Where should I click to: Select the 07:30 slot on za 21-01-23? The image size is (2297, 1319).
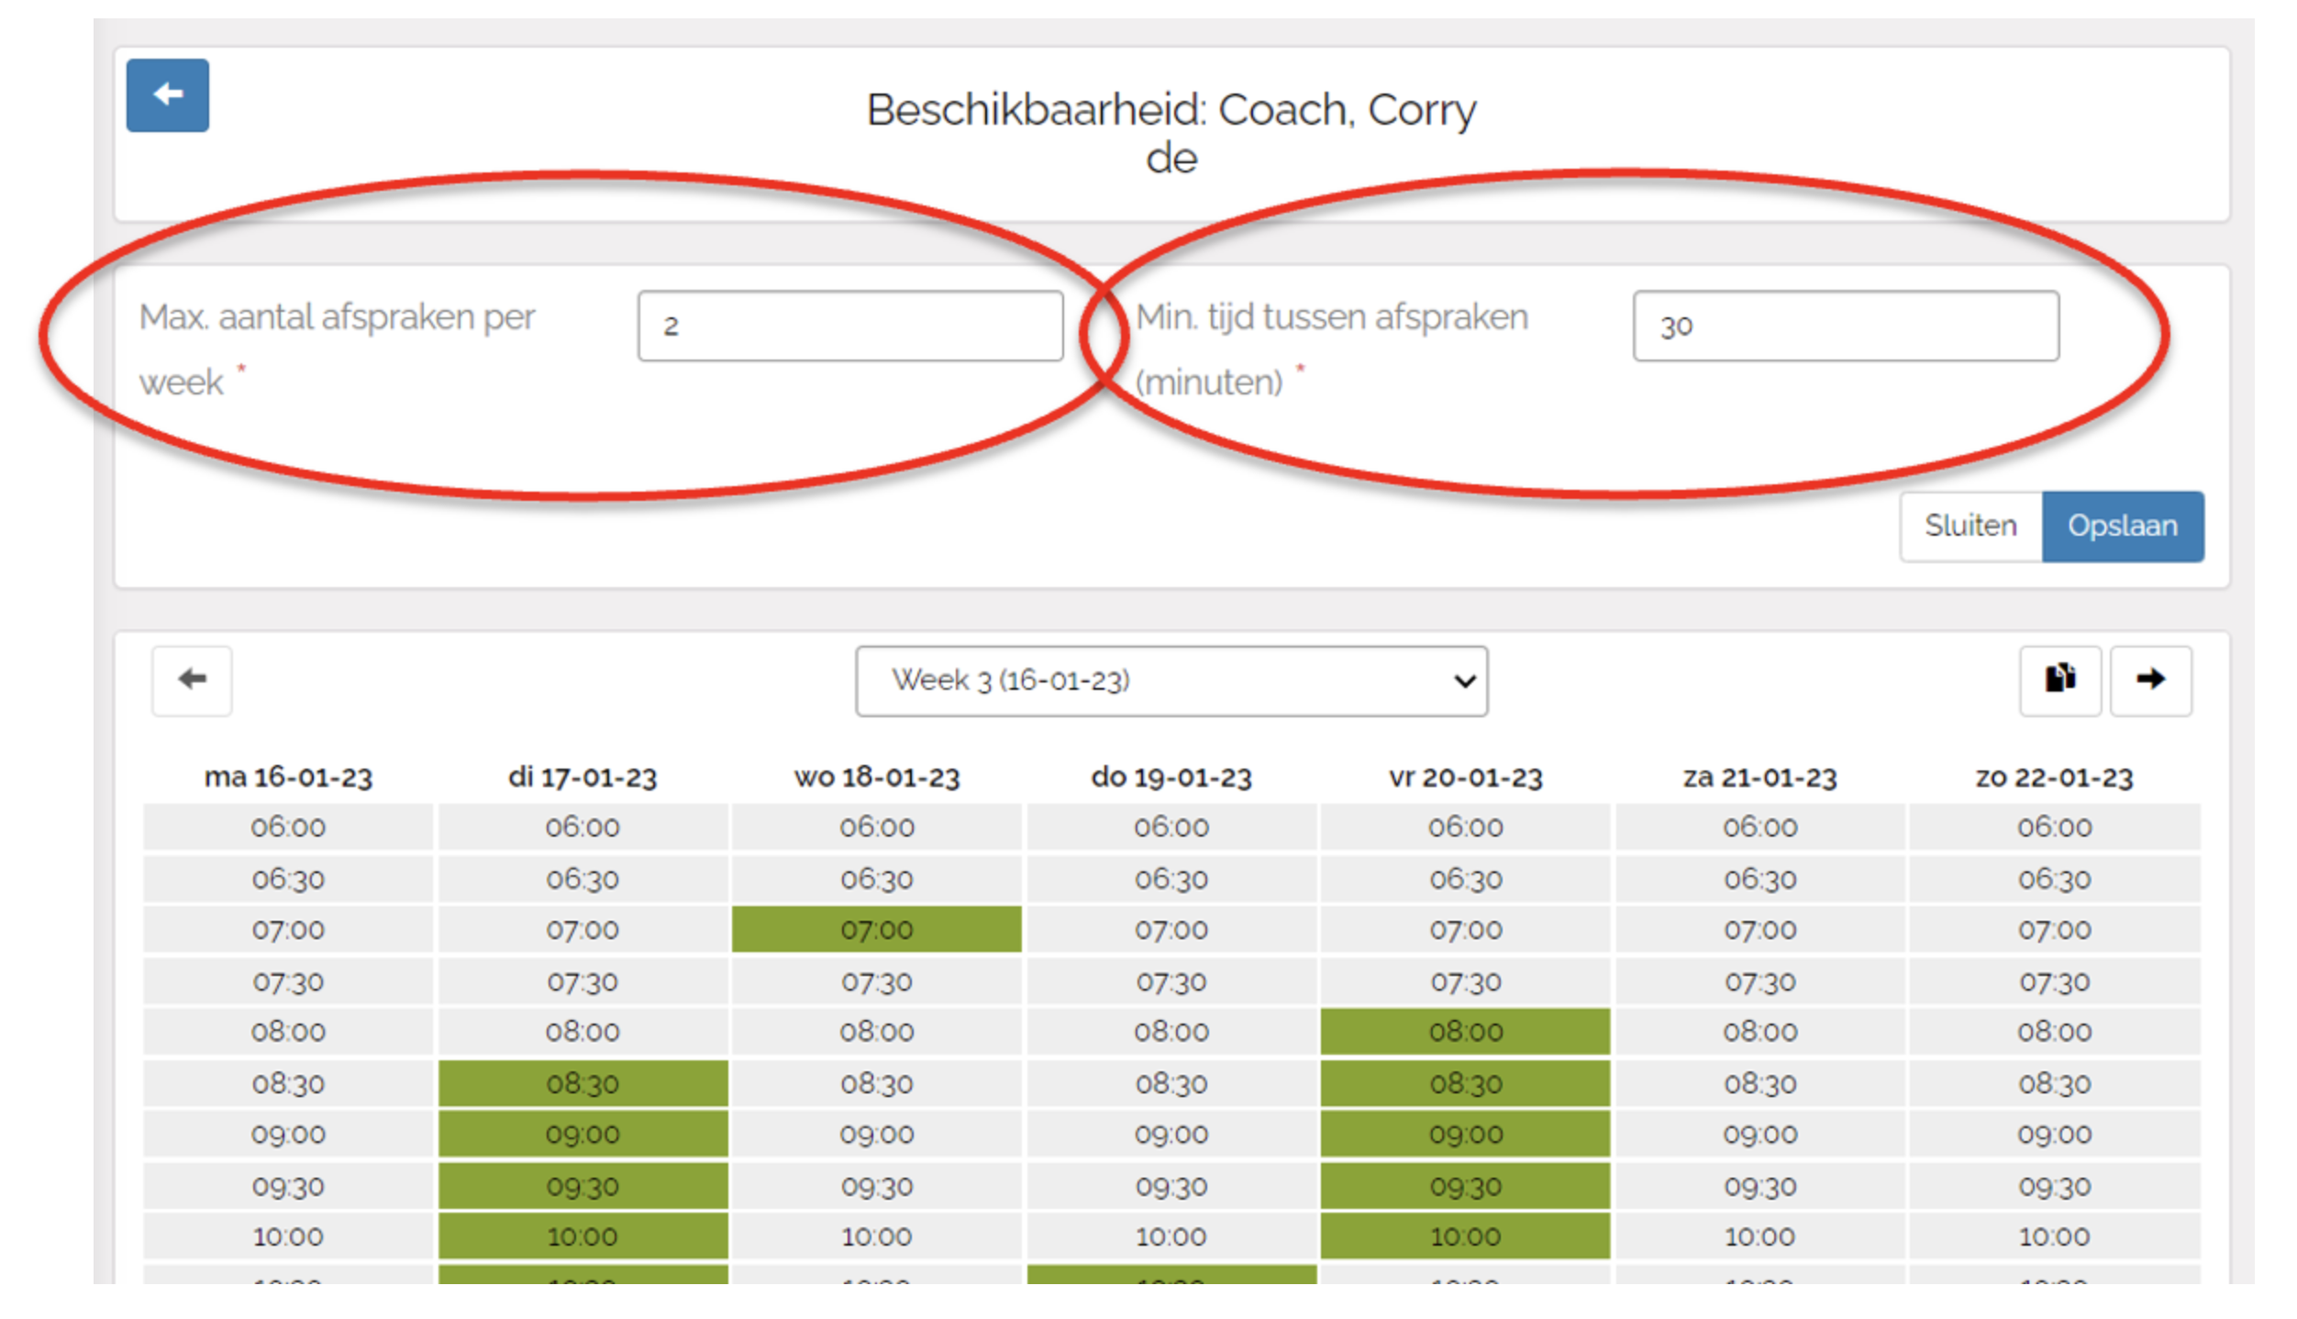click(1759, 981)
